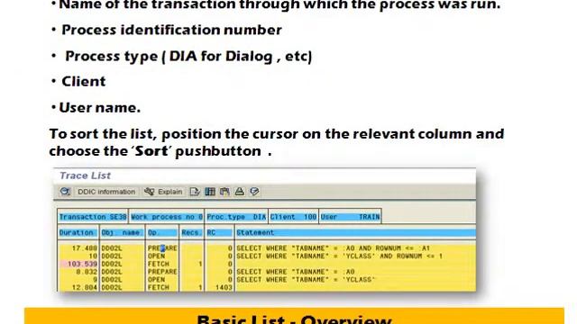The width and height of the screenshot is (577, 324).
Task: Select the Recs. column header
Action: pyautogui.click(x=192, y=232)
